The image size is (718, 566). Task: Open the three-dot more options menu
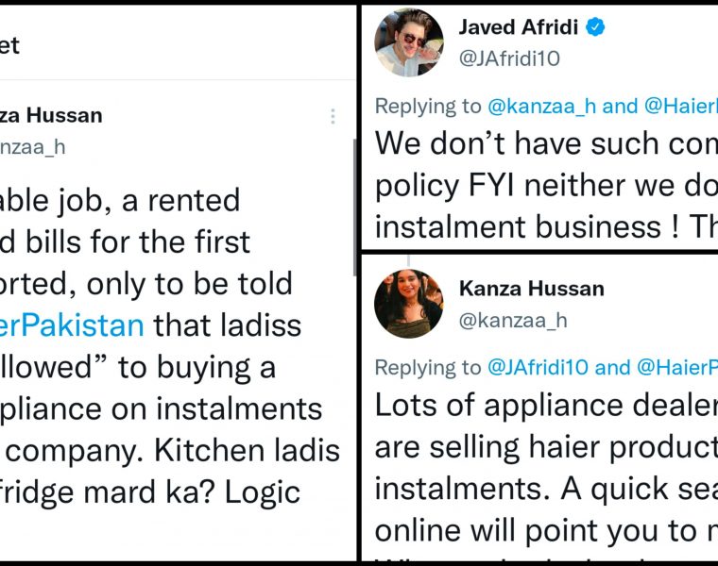pyautogui.click(x=333, y=116)
